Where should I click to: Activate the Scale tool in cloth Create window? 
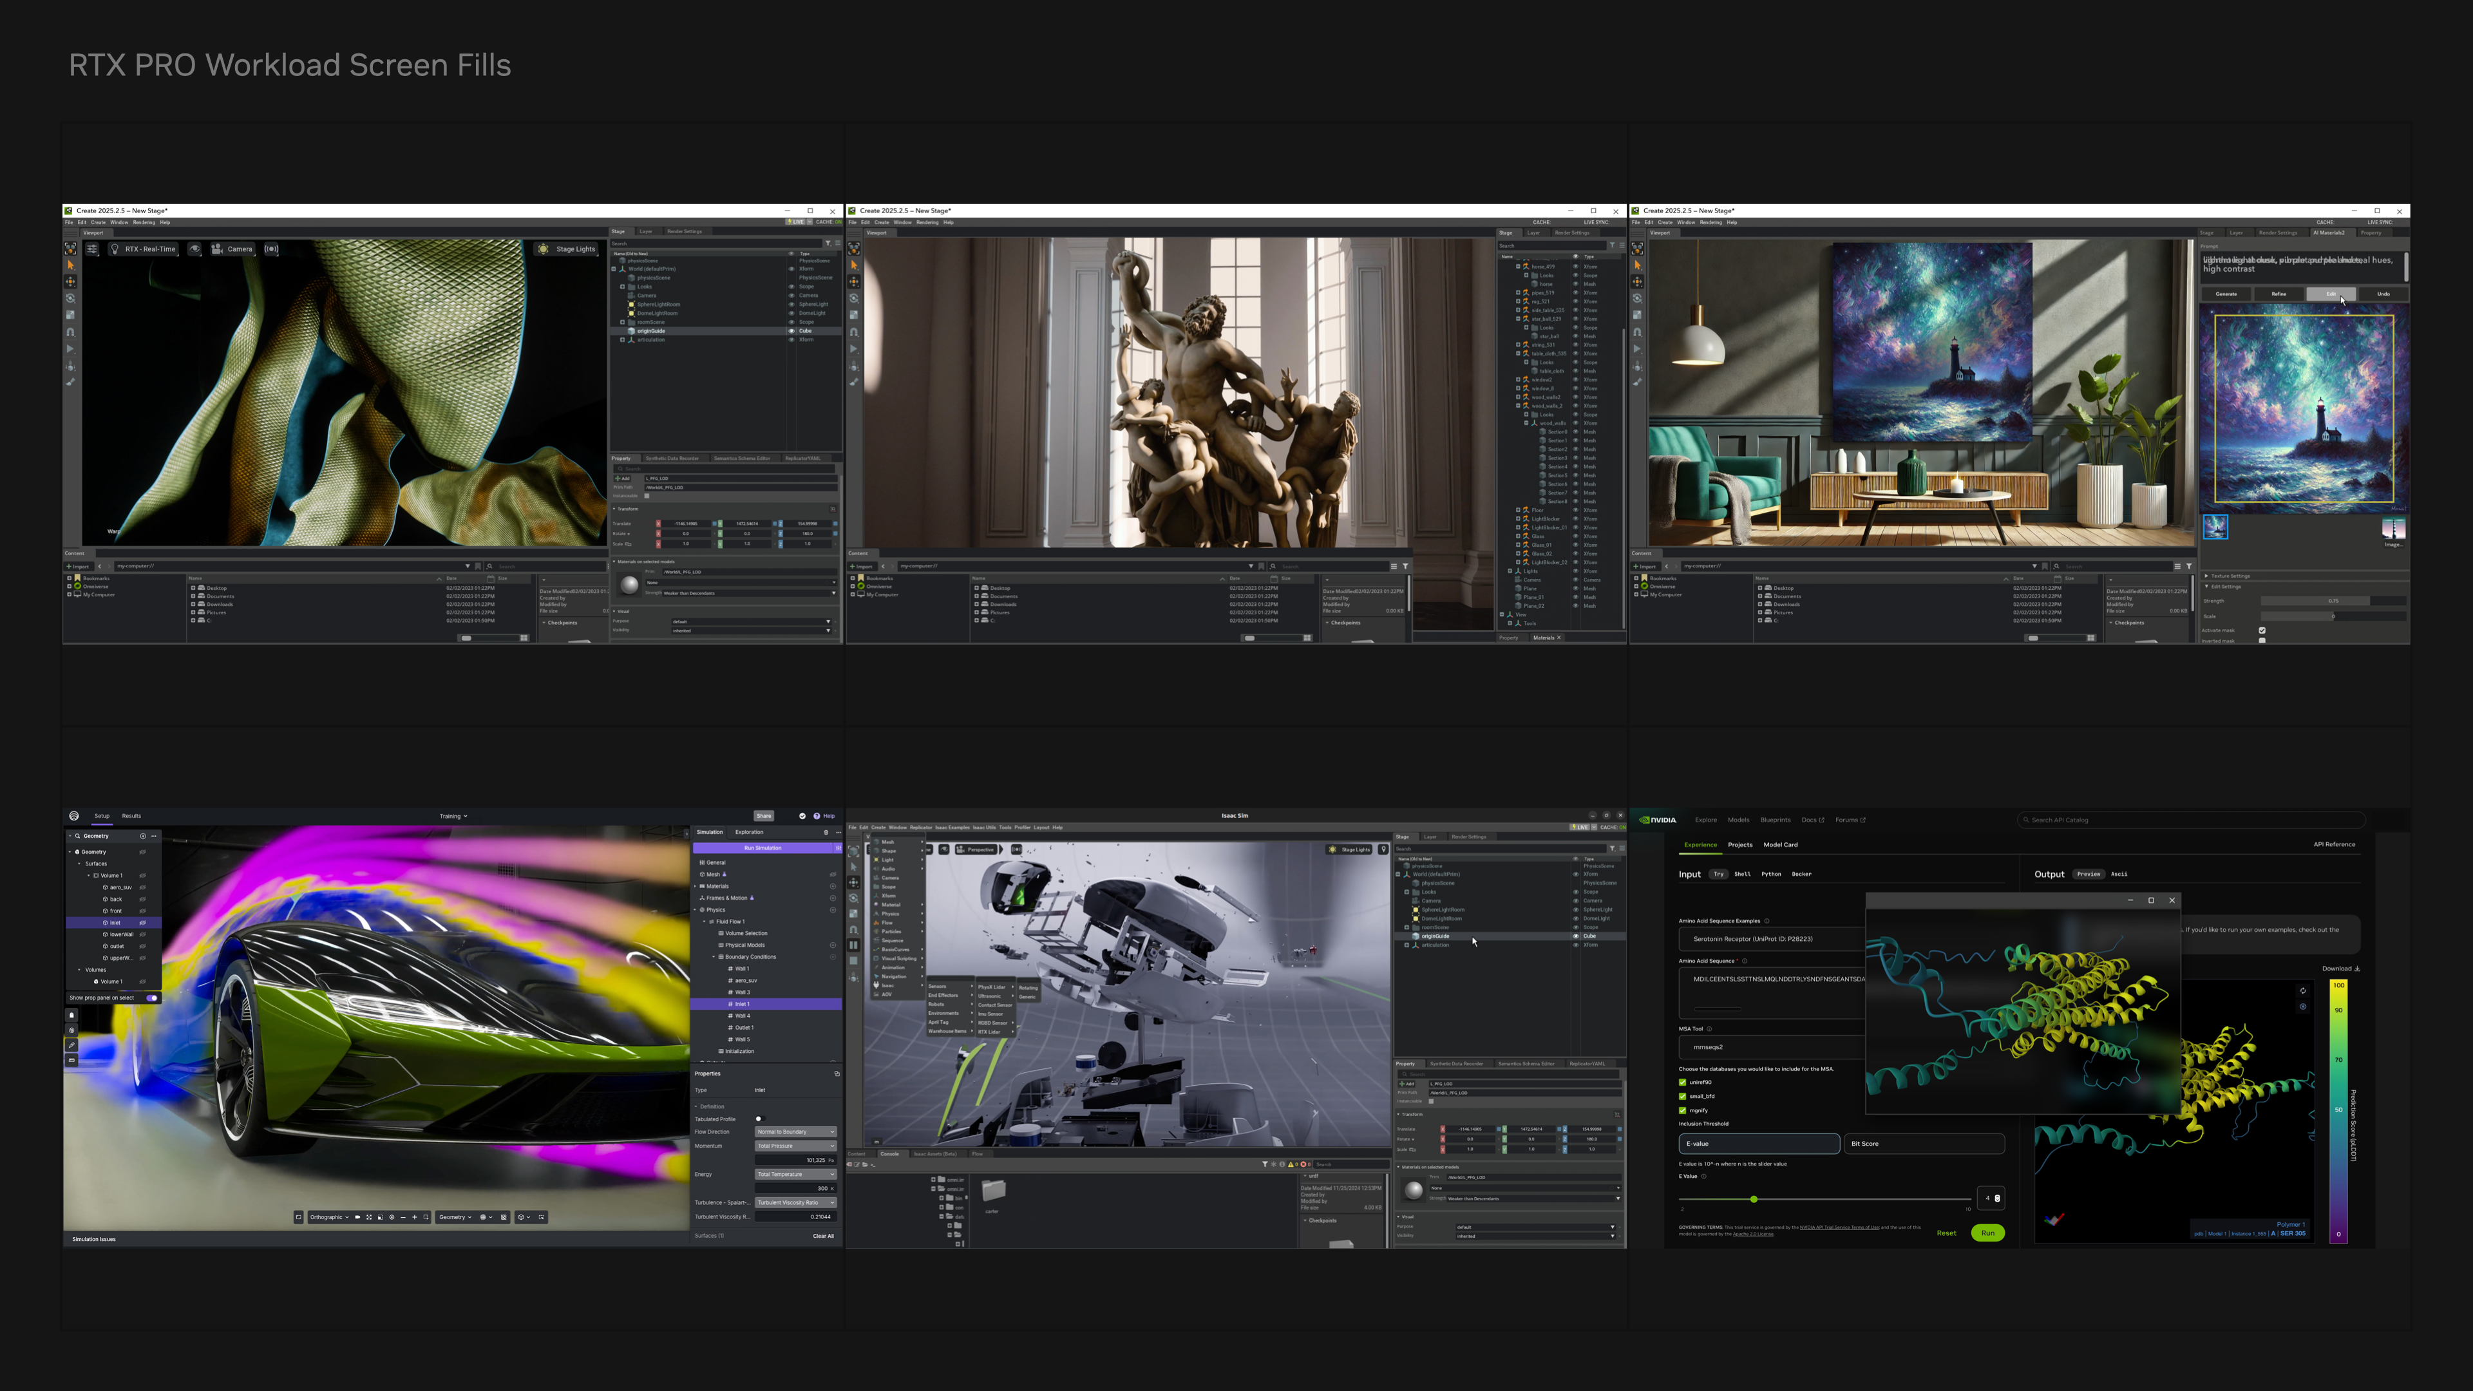(70, 315)
